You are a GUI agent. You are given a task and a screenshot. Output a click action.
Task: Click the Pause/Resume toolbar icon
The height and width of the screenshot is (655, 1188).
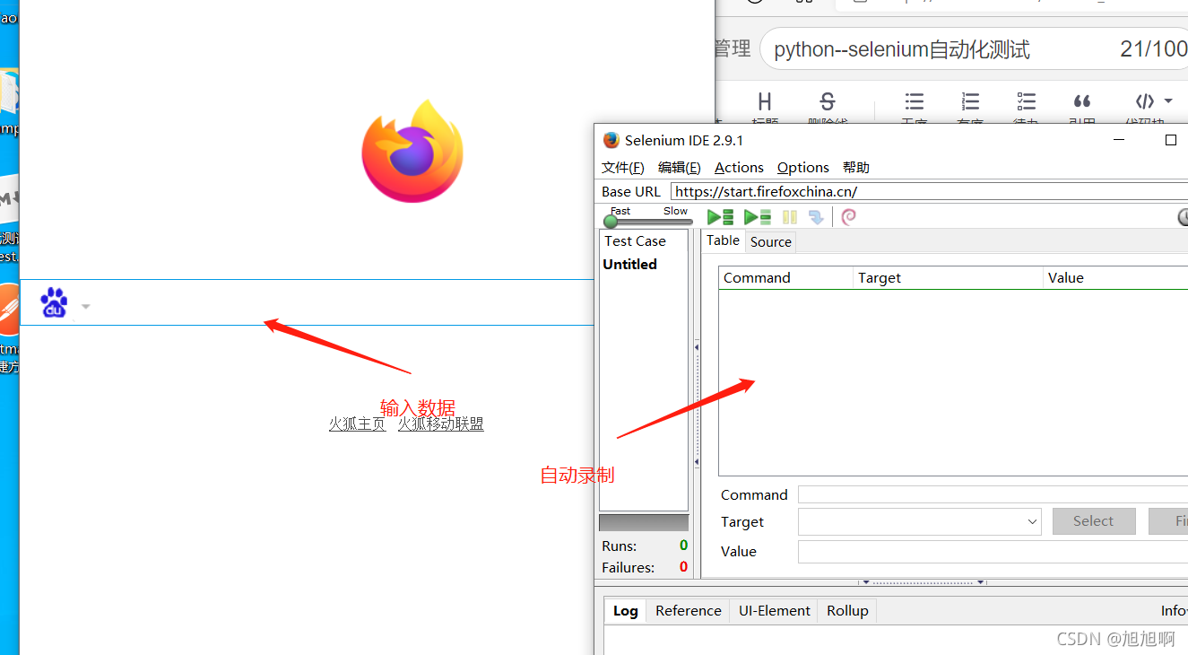pos(790,216)
